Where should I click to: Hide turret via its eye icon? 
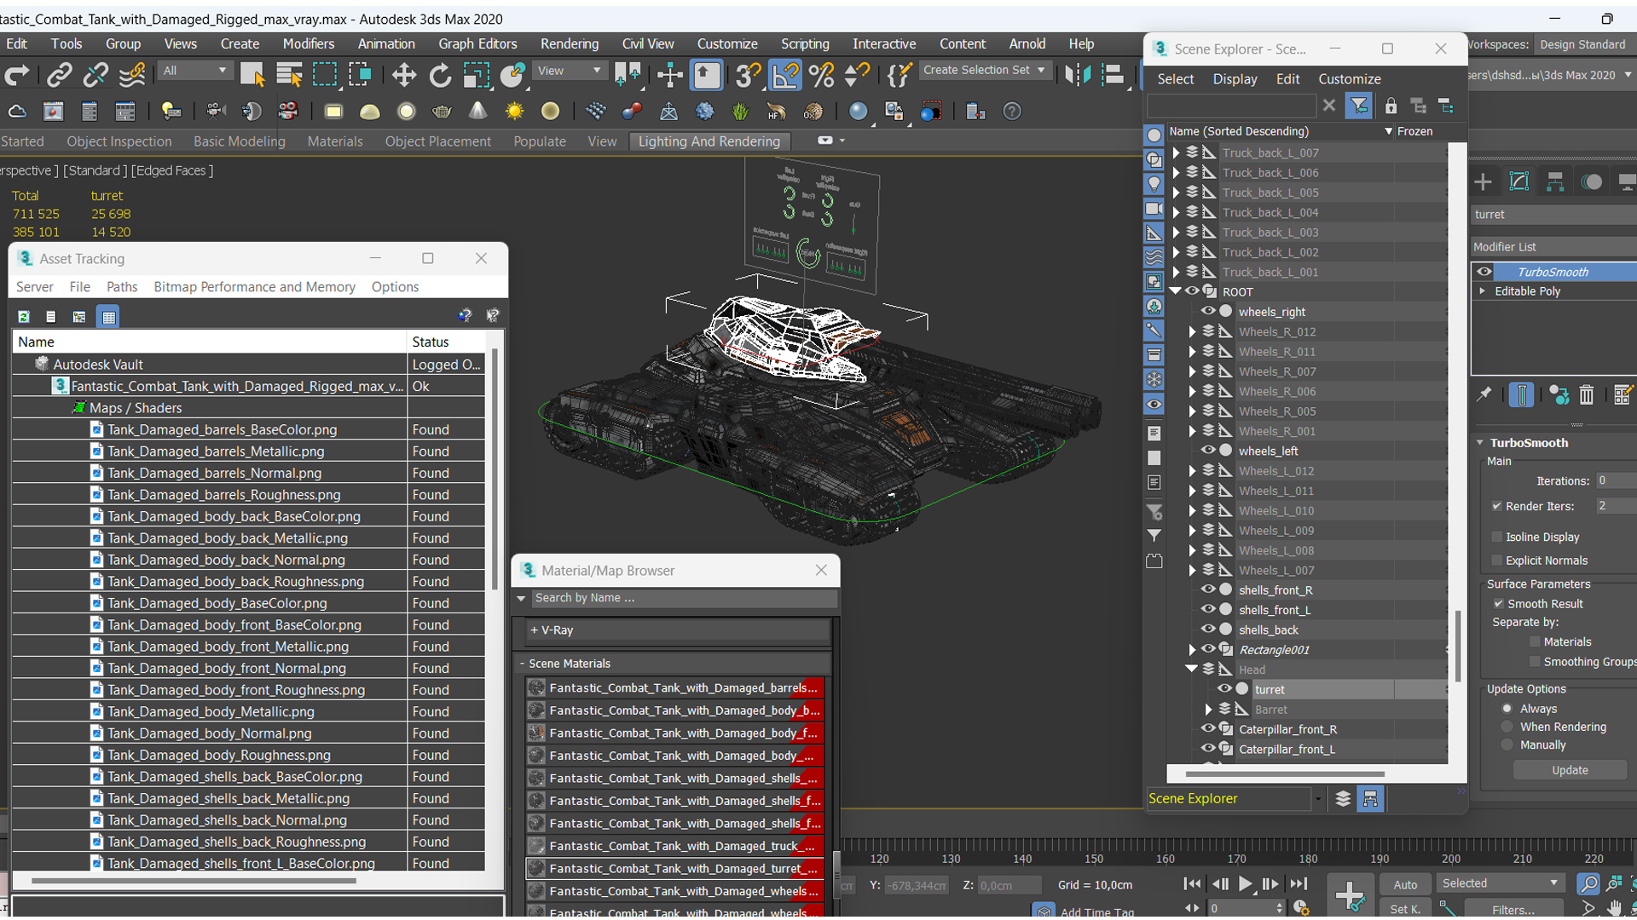pos(1223,689)
